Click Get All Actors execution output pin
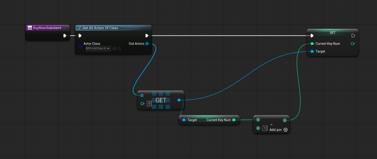The height and width of the screenshot is (159, 377). (x=147, y=36)
